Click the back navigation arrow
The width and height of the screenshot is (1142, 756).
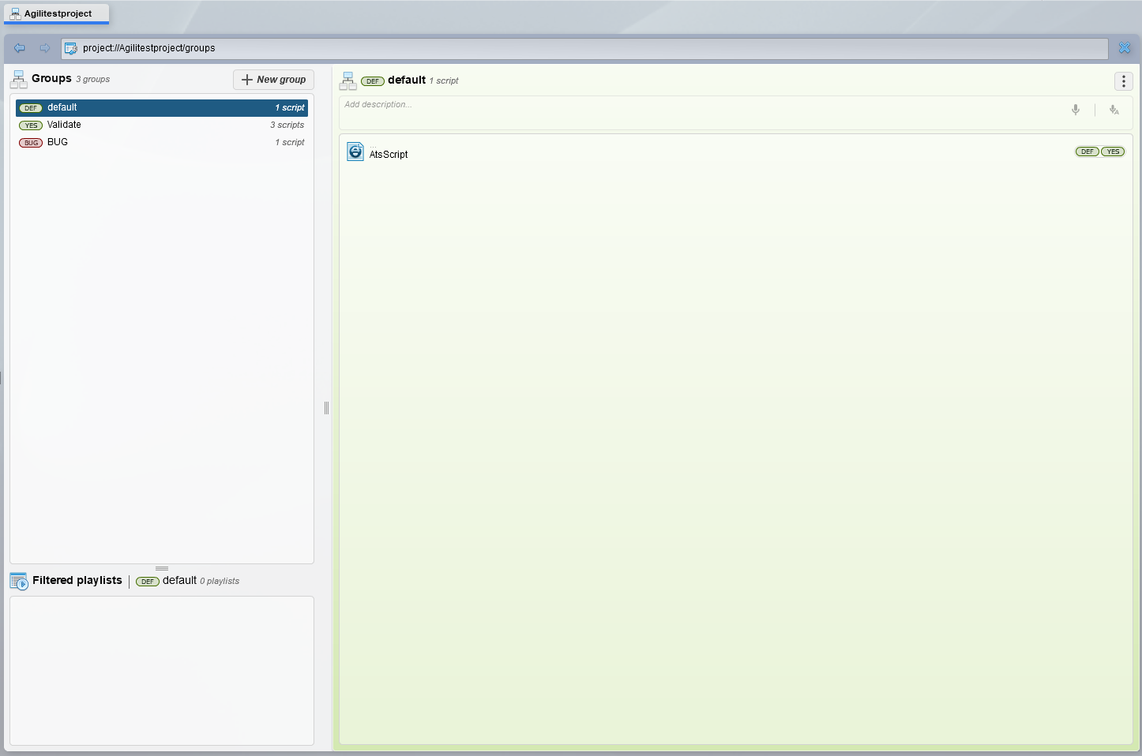[x=20, y=48]
